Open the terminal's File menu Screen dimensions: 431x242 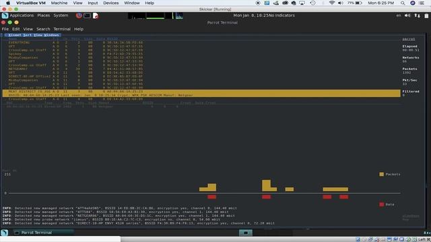click(x=5, y=29)
